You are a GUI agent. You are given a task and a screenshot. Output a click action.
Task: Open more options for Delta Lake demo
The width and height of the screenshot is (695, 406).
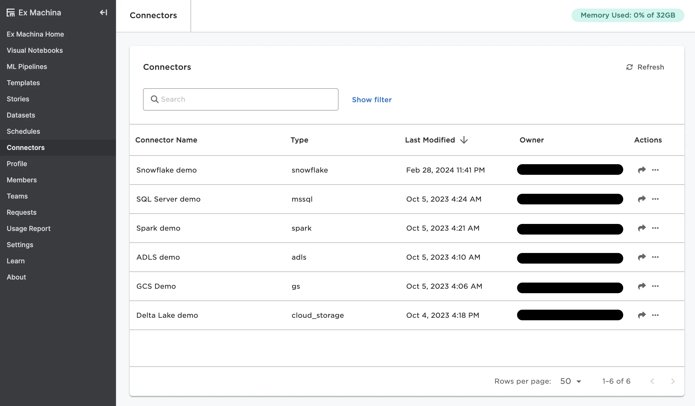tap(655, 315)
